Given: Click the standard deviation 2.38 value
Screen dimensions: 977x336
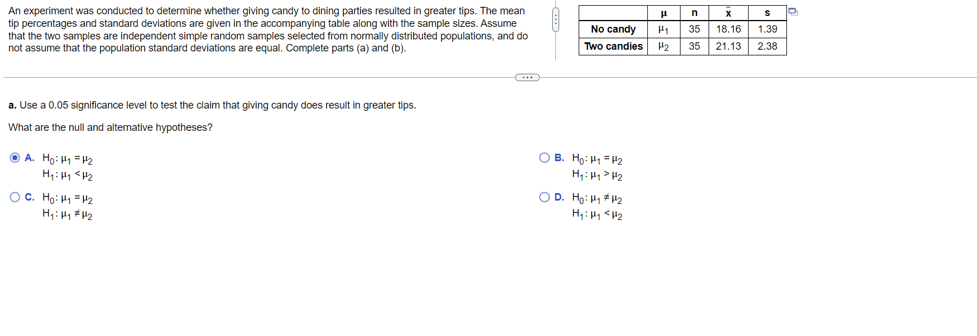Looking at the screenshot, I should tap(767, 47).
